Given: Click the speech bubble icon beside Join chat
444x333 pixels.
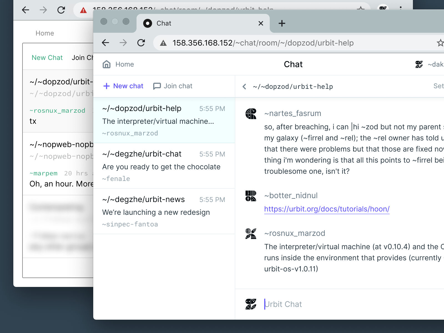Looking at the screenshot, I should pyautogui.click(x=157, y=86).
